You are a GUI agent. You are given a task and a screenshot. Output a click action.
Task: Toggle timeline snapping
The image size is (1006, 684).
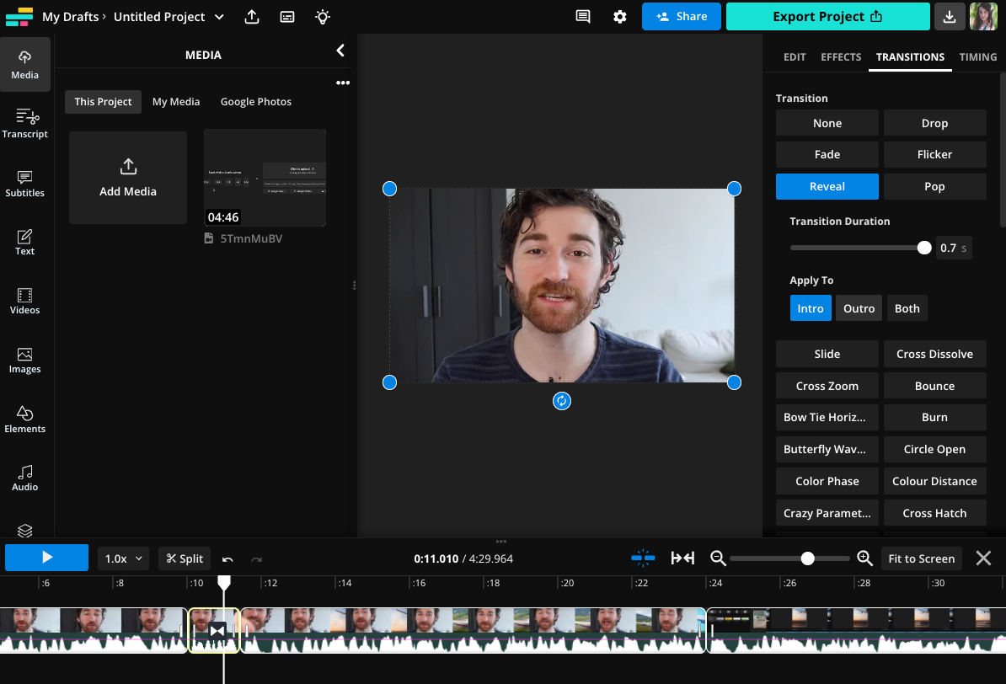[643, 558]
